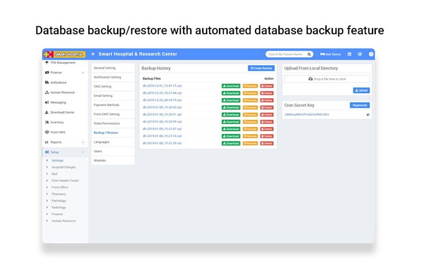This screenshot has height=272, width=421.
Task: Open Ambulance from the sidebar
Action: point(58,83)
